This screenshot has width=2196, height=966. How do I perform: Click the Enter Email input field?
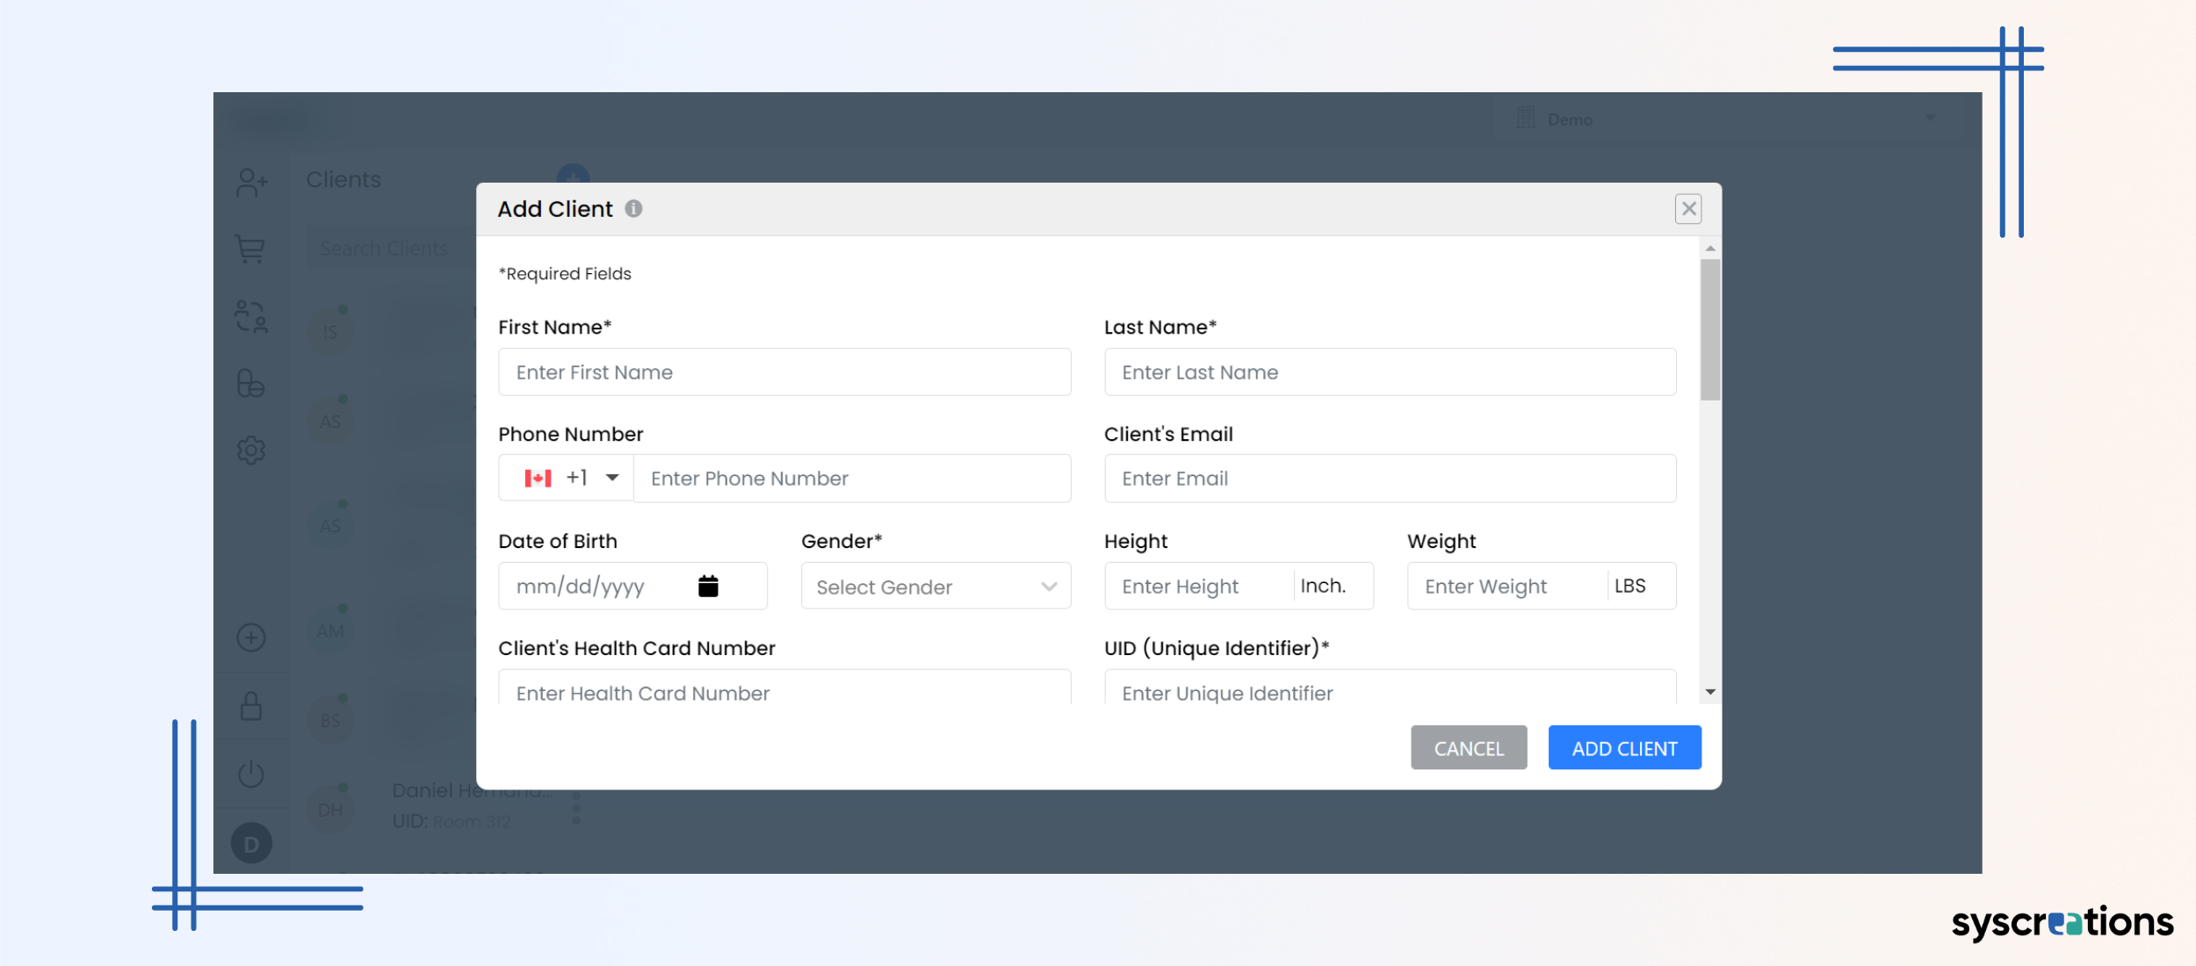[1390, 479]
